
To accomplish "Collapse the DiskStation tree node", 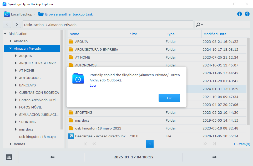I will (5, 34).
